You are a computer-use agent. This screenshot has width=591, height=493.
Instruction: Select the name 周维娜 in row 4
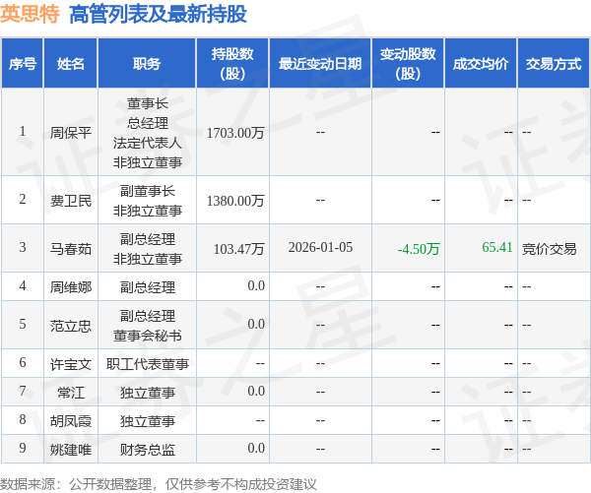coord(71,287)
